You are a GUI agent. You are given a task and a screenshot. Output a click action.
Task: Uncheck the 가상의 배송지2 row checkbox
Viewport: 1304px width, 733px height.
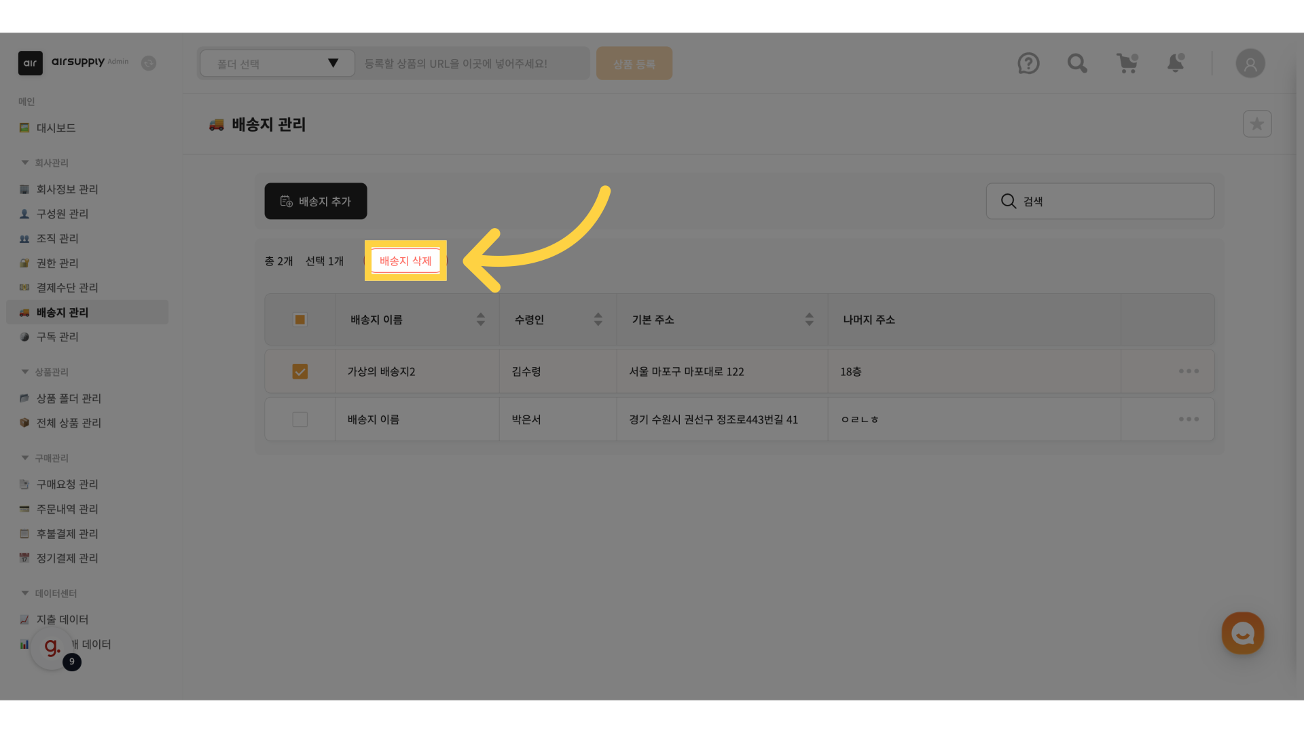tap(300, 371)
